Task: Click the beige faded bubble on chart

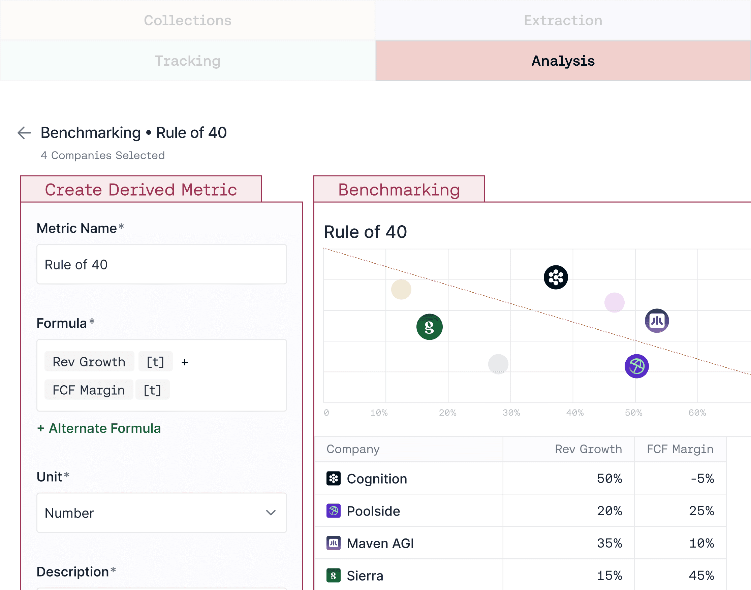Action: coord(401,290)
